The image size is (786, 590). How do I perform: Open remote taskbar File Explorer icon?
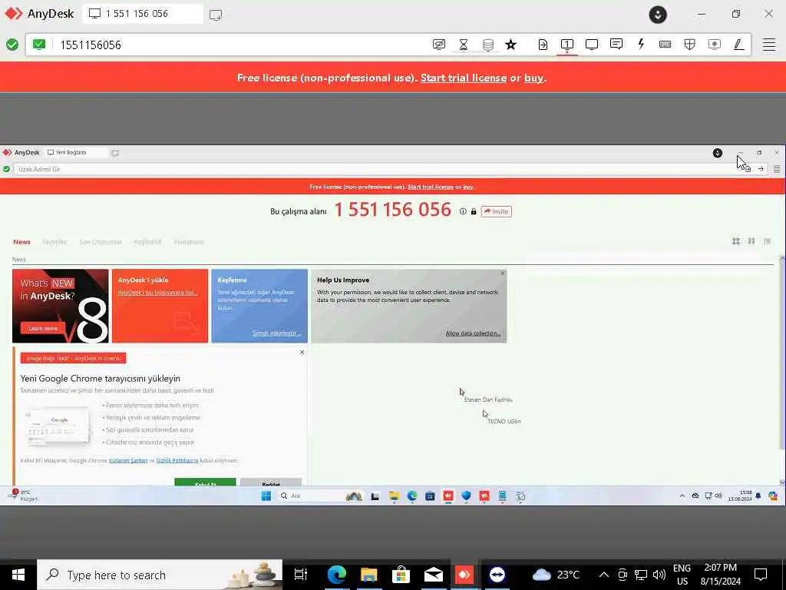coord(394,496)
